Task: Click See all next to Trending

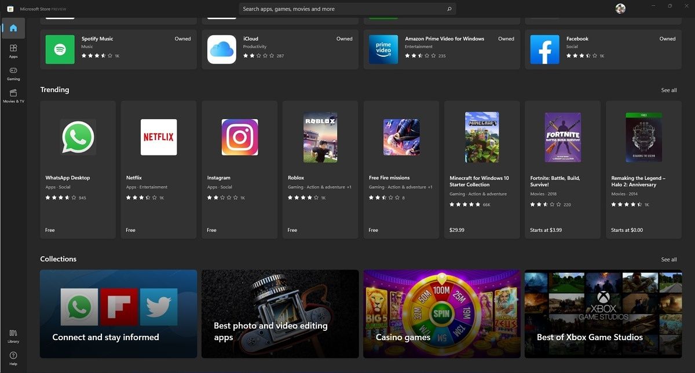Action: click(x=669, y=90)
